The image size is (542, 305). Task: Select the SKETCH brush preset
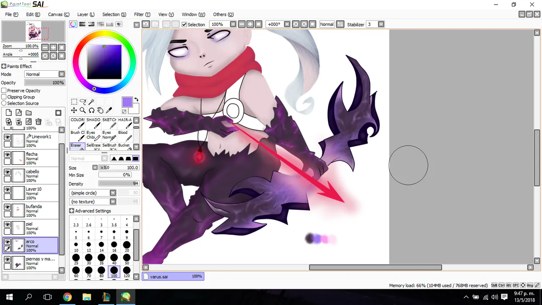[x=109, y=123]
